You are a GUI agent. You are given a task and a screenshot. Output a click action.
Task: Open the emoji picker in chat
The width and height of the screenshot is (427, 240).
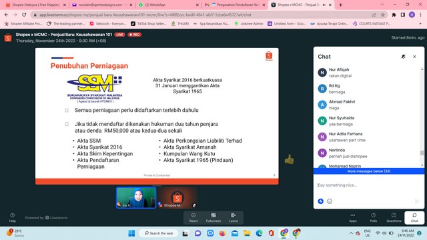click(x=330, y=201)
